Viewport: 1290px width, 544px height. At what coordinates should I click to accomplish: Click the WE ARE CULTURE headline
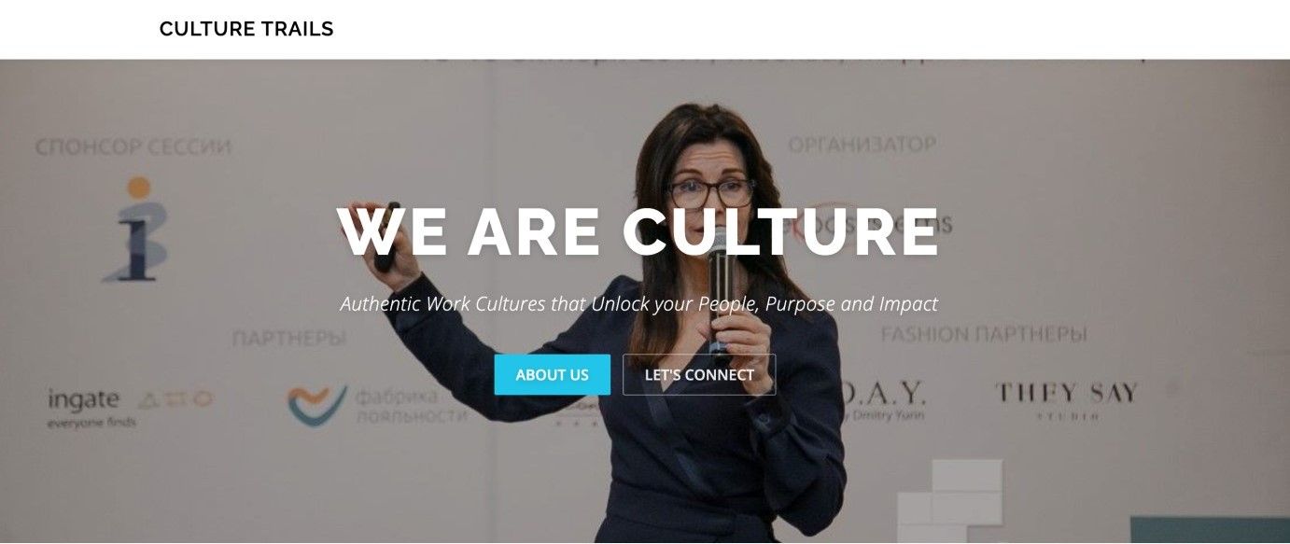coord(638,231)
